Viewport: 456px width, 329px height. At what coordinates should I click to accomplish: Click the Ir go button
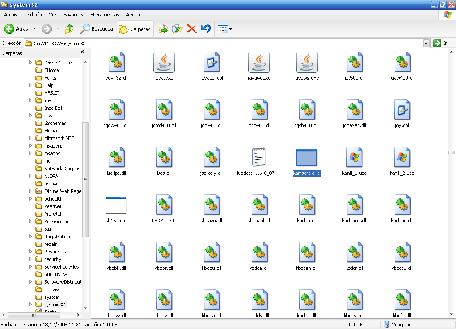(x=440, y=43)
